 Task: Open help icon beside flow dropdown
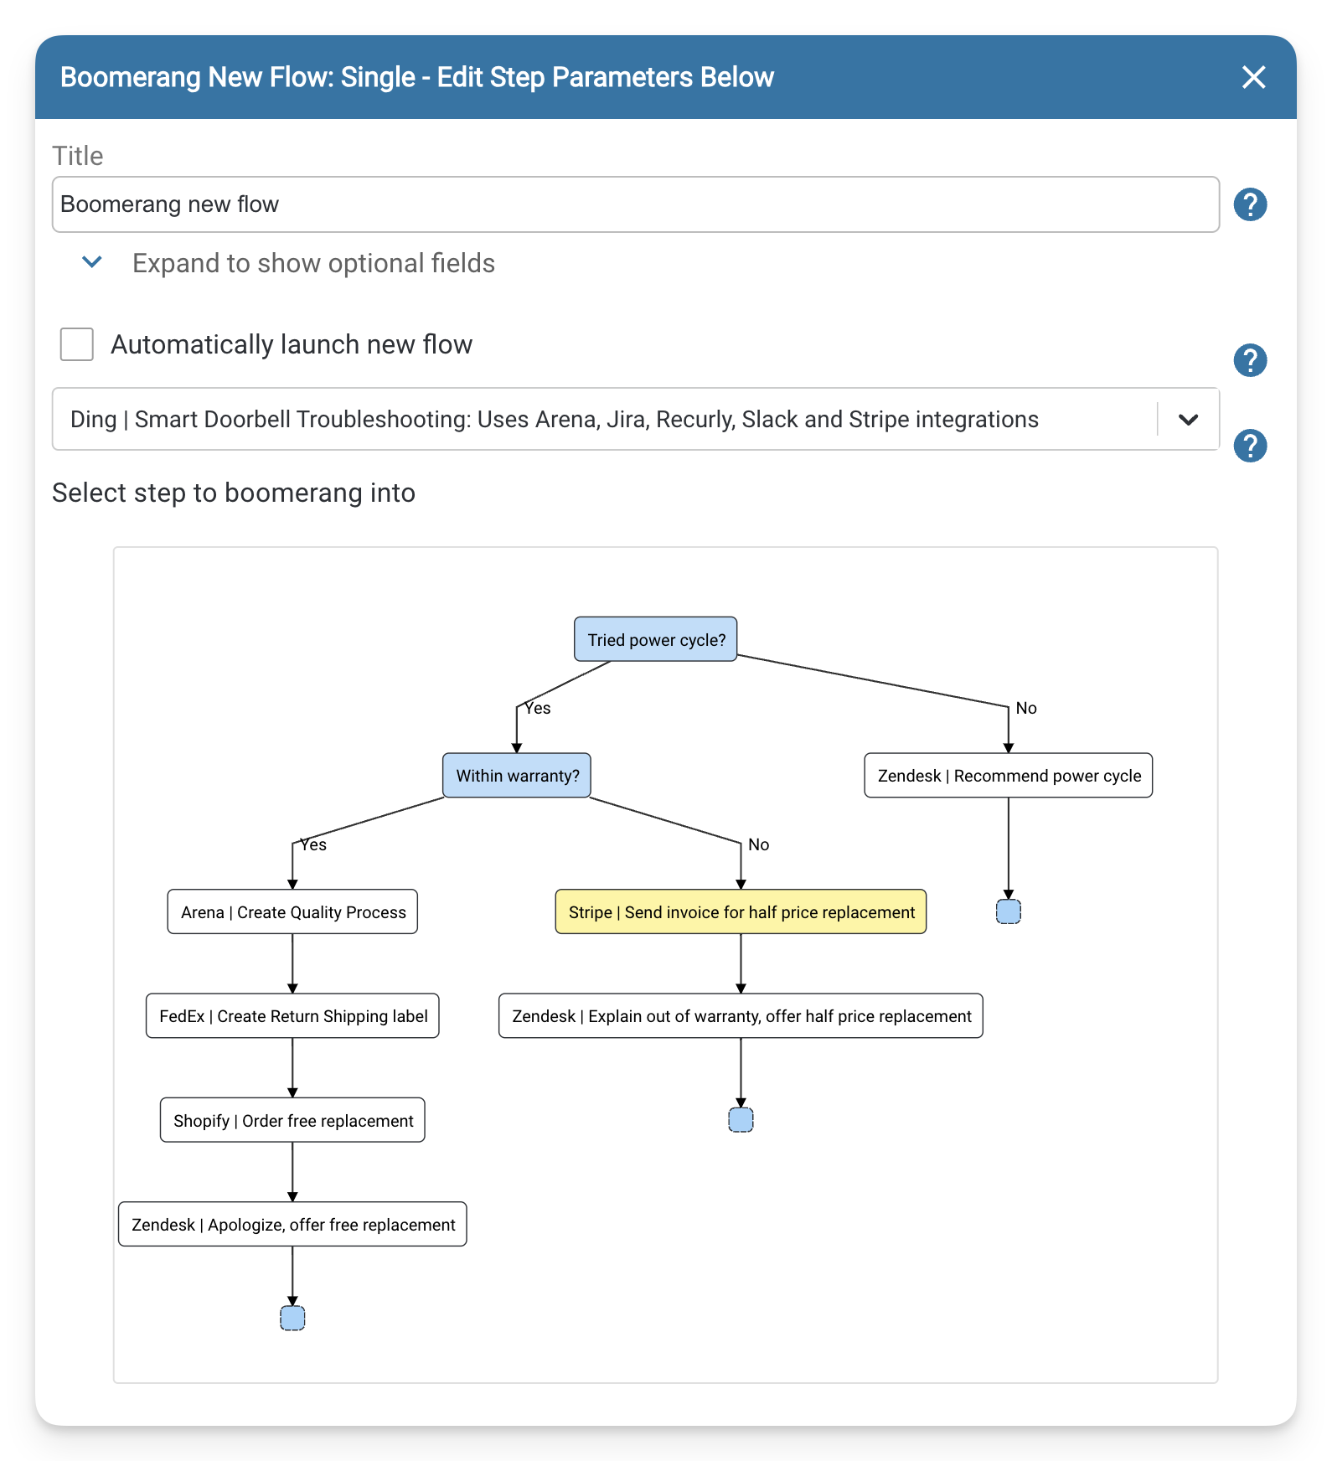point(1250,446)
